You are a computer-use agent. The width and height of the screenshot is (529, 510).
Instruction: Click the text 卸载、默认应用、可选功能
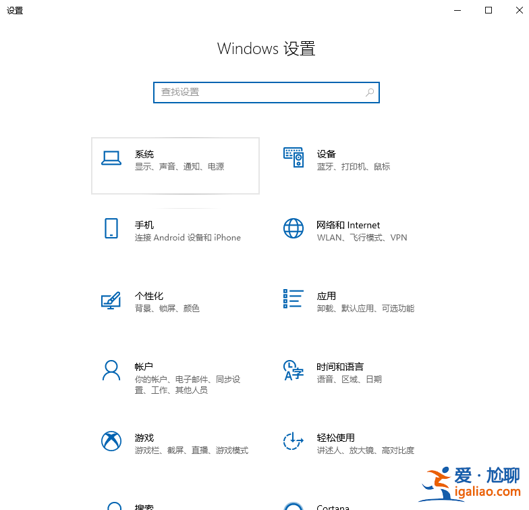click(x=366, y=308)
